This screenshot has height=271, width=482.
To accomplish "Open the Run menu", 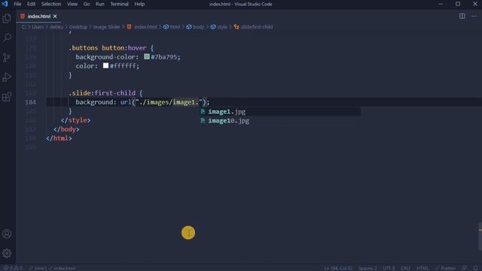I will [x=100, y=4].
